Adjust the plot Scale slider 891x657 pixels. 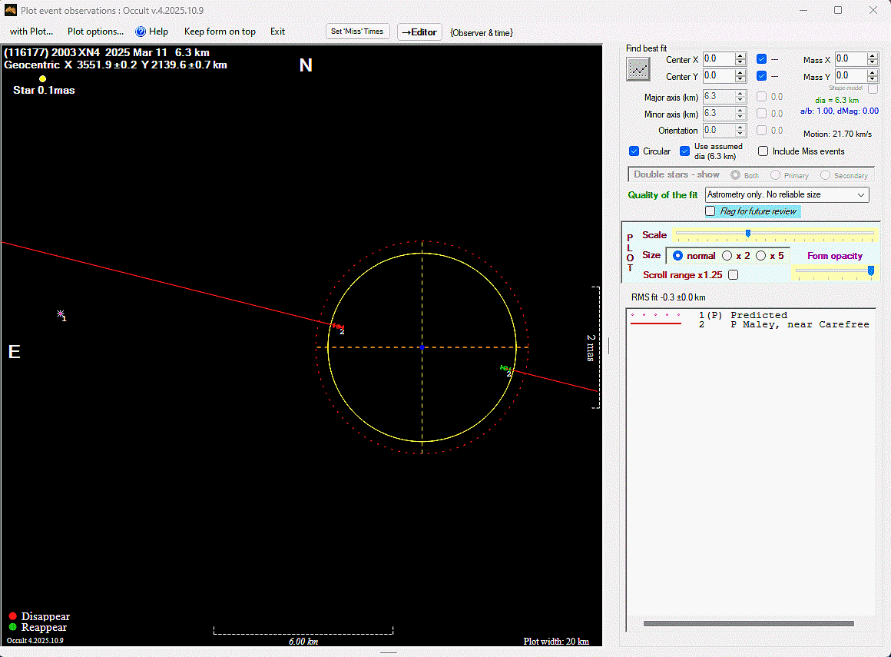click(748, 234)
